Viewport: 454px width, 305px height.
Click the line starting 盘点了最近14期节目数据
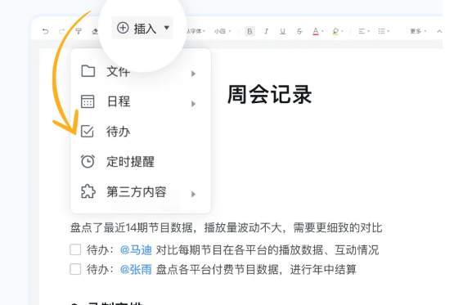tap(226, 228)
